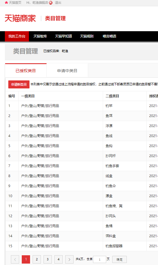Screen dimensions: 158x265
Task: Open the 天猫智库 menu item
Action: pos(40,36)
